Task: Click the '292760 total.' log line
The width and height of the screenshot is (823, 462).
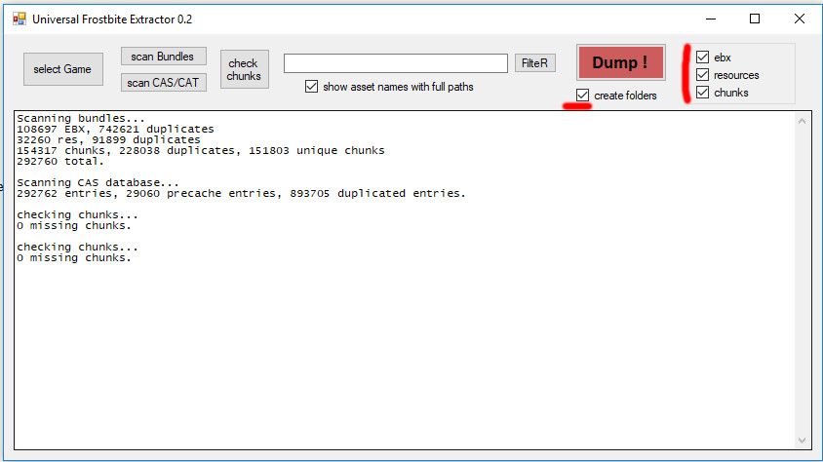Action: click(x=60, y=162)
